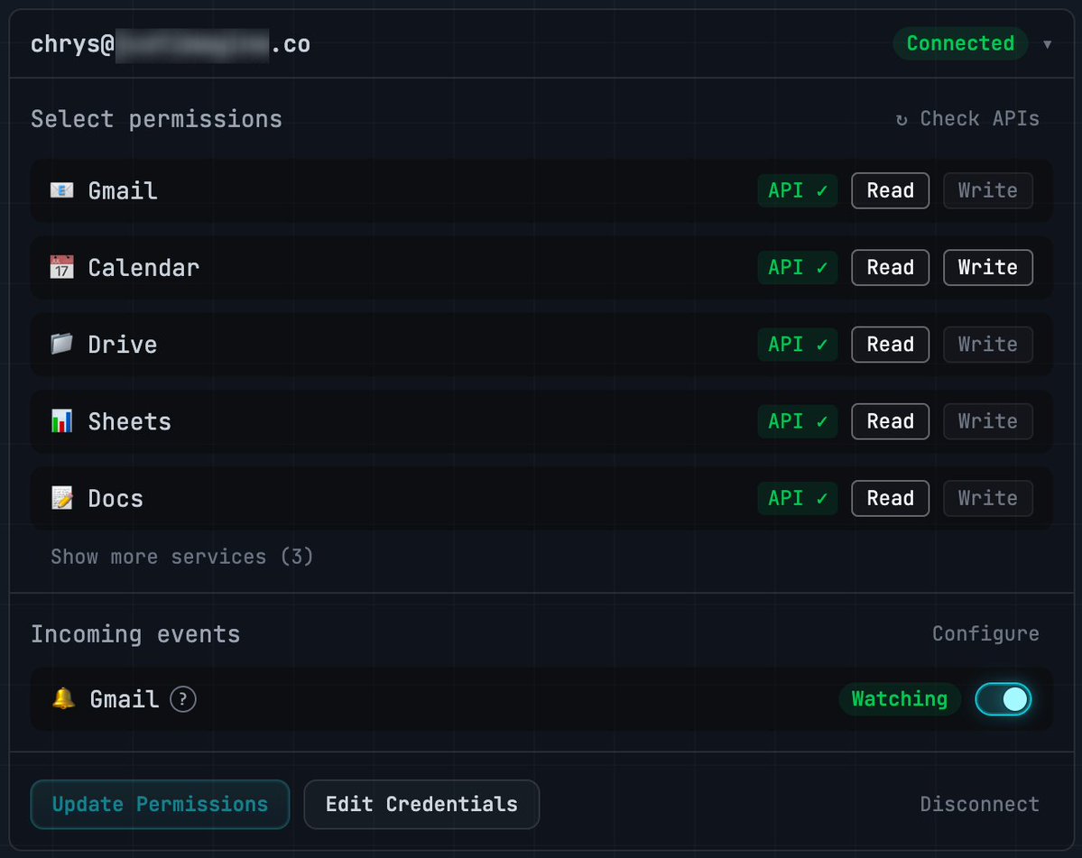Click Check APIs to refresh
Image resolution: width=1082 pixels, height=858 pixels.
tap(967, 118)
